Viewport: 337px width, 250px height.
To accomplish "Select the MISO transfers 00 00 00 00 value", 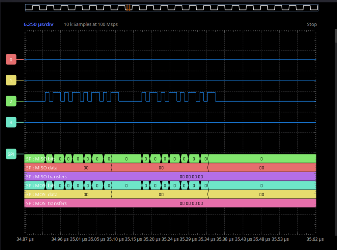I will point(191,176).
